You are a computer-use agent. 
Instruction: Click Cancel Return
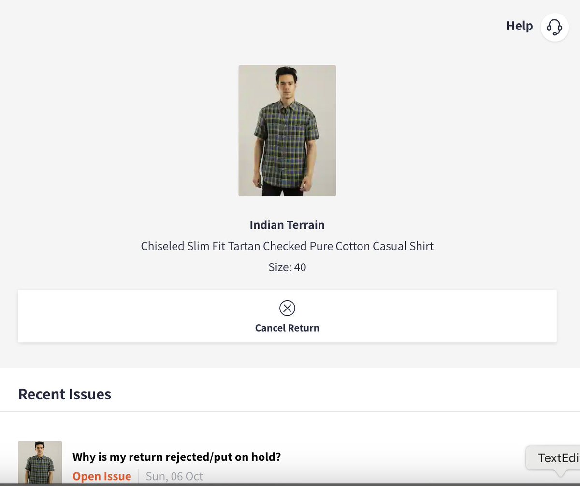287,327
